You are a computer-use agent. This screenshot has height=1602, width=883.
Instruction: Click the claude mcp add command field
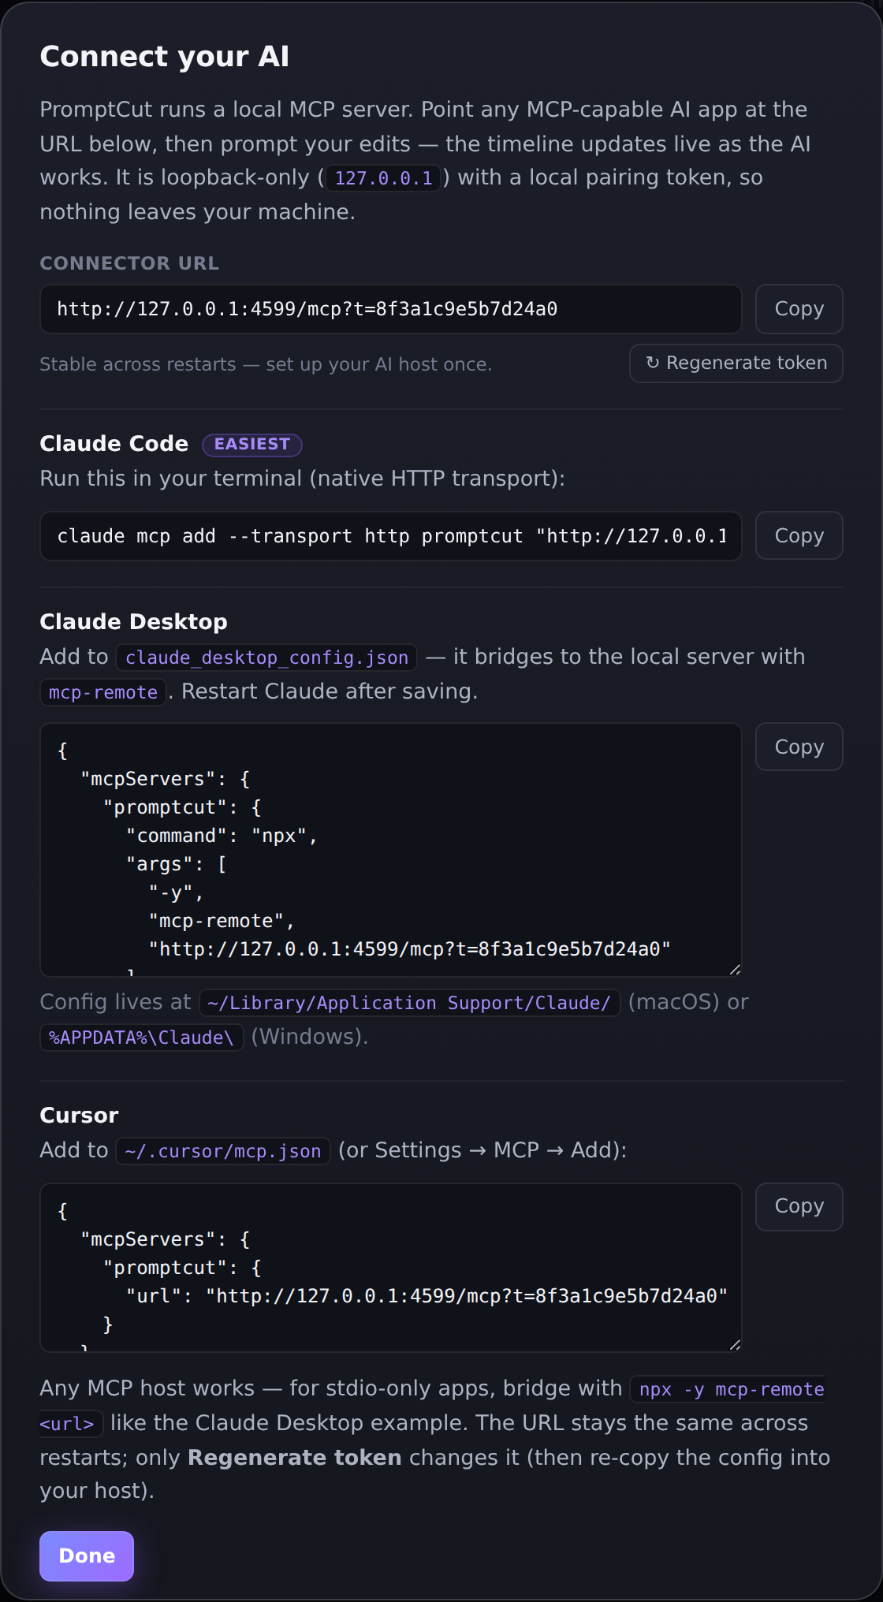pyautogui.click(x=390, y=536)
